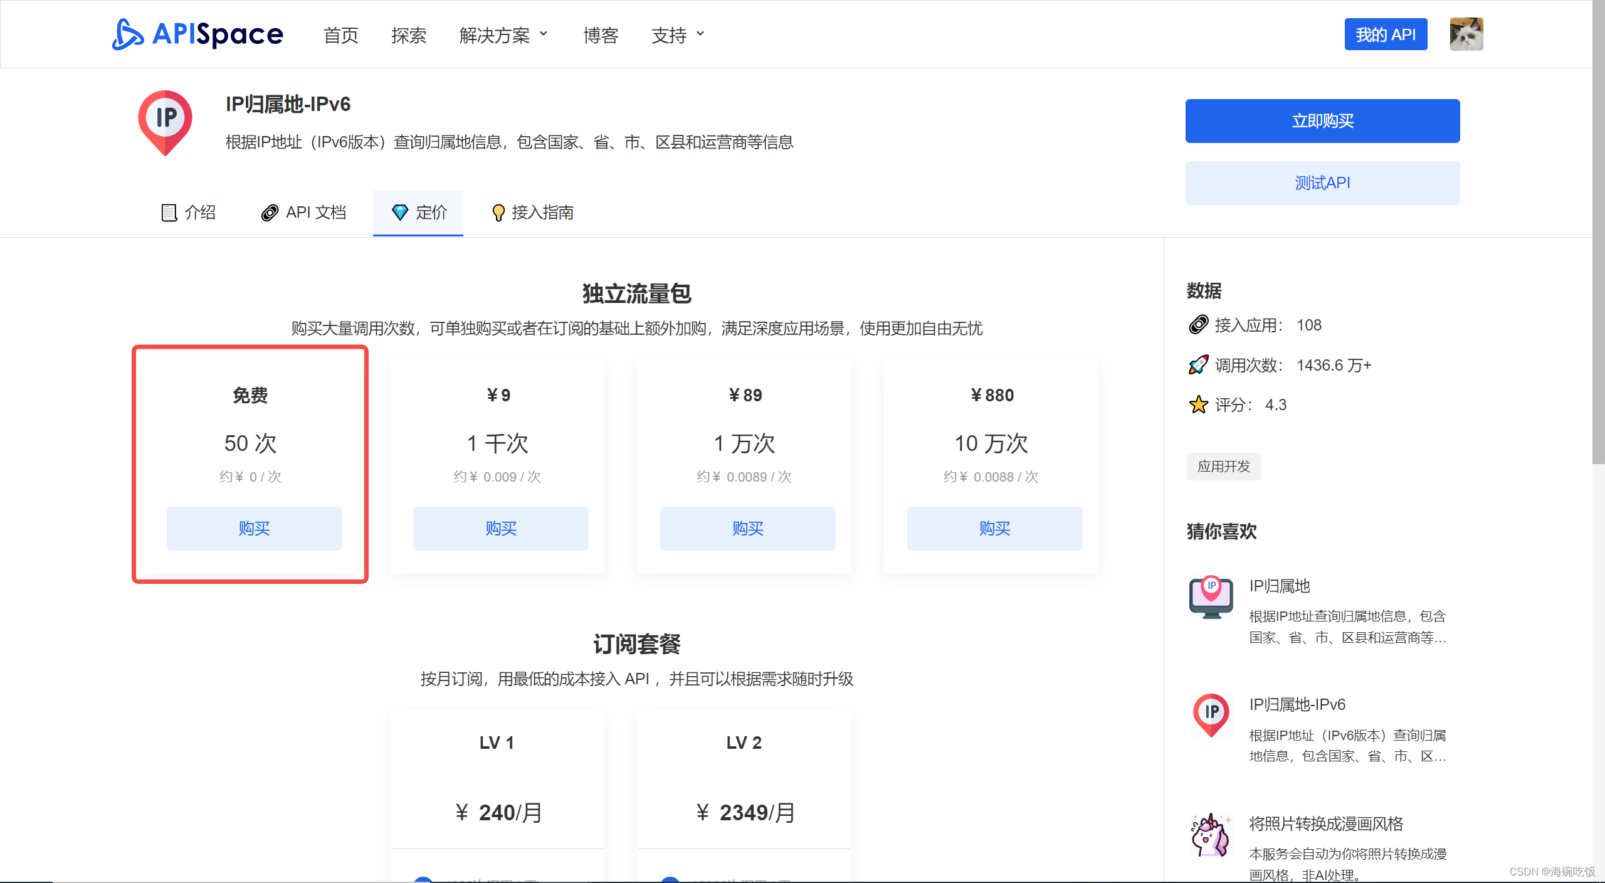The width and height of the screenshot is (1605, 883).
Task: Click the cat avatar thumbnail
Action: (1466, 34)
